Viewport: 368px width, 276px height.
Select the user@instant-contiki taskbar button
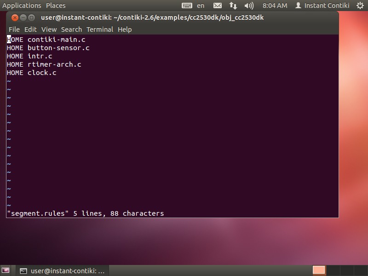click(62, 271)
